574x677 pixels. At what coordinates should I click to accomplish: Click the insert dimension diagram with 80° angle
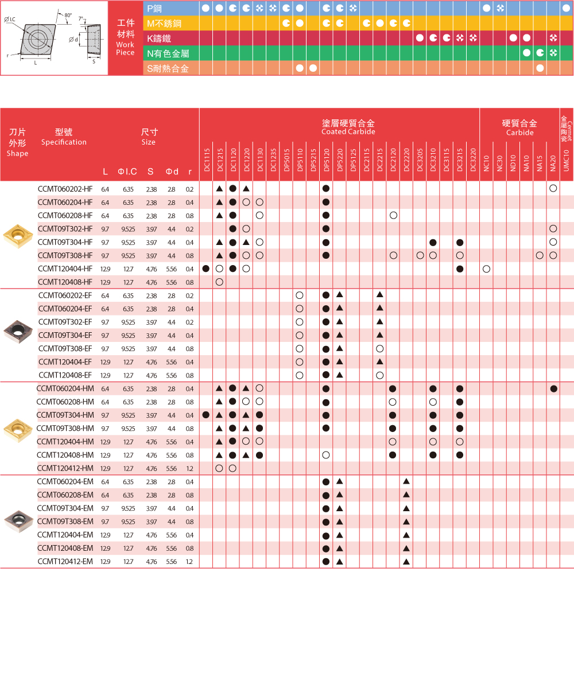coord(54,38)
